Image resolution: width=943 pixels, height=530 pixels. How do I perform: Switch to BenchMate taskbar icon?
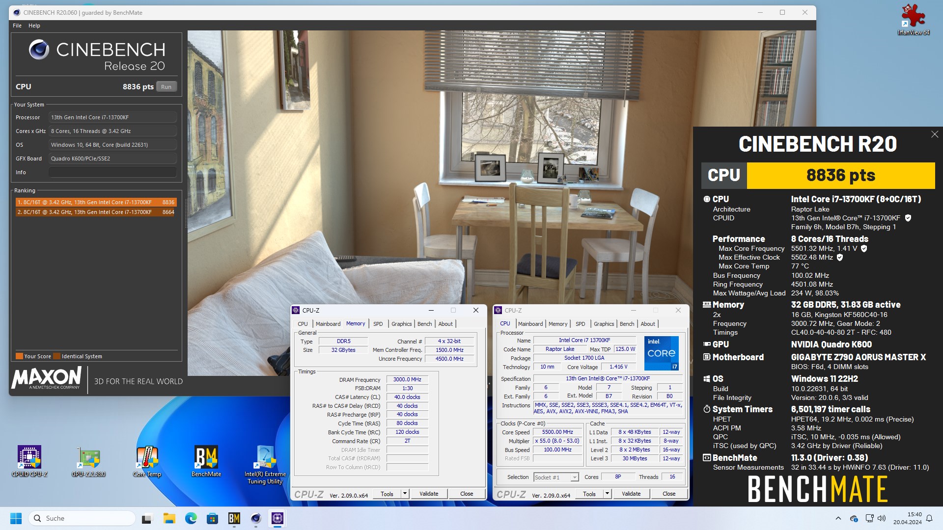click(x=234, y=518)
